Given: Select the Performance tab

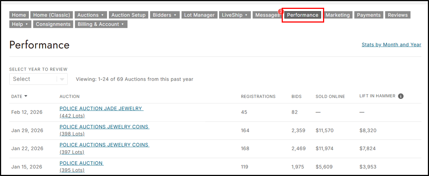Looking at the screenshot, I should click(x=303, y=15).
